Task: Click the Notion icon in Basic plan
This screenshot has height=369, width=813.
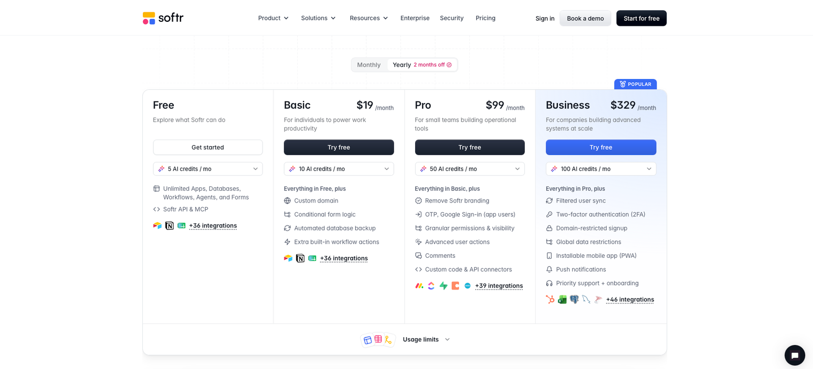Action: coord(300,258)
